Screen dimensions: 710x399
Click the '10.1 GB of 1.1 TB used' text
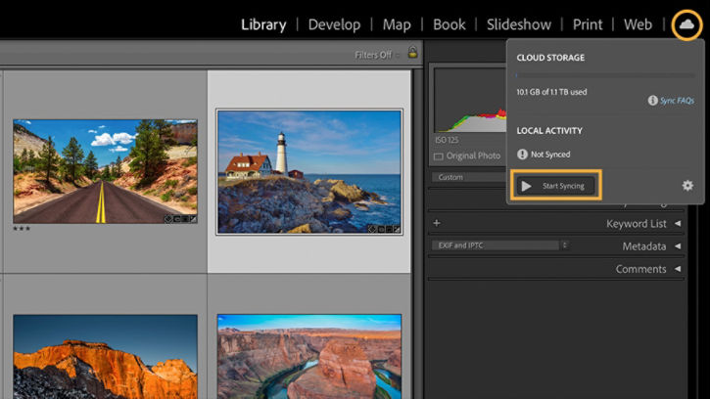click(551, 92)
